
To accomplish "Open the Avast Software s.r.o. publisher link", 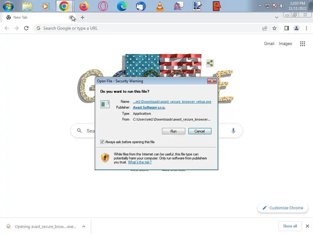I will click(x=149, y=107).
